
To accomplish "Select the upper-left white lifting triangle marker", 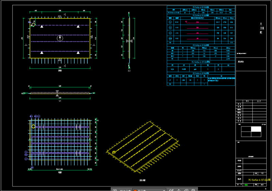I will [41, 26].
